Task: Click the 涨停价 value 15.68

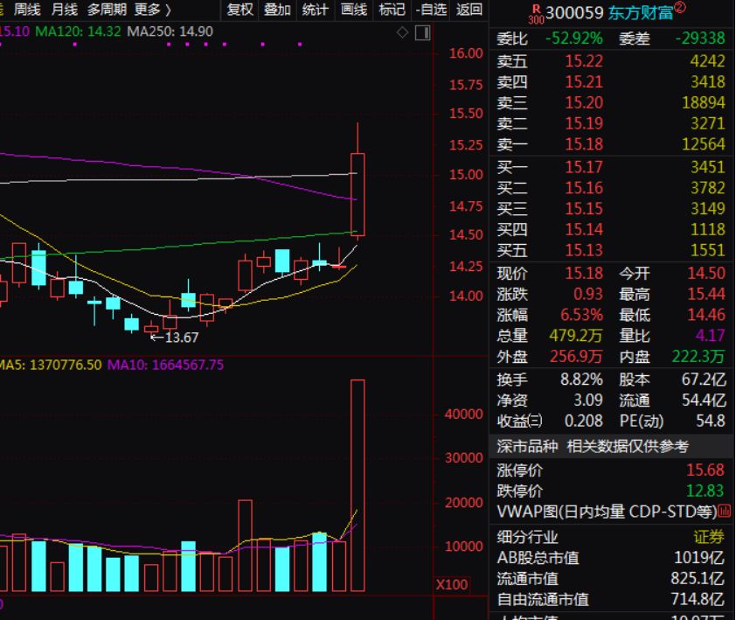Action: pyautogui.click(x=705, y=470)
